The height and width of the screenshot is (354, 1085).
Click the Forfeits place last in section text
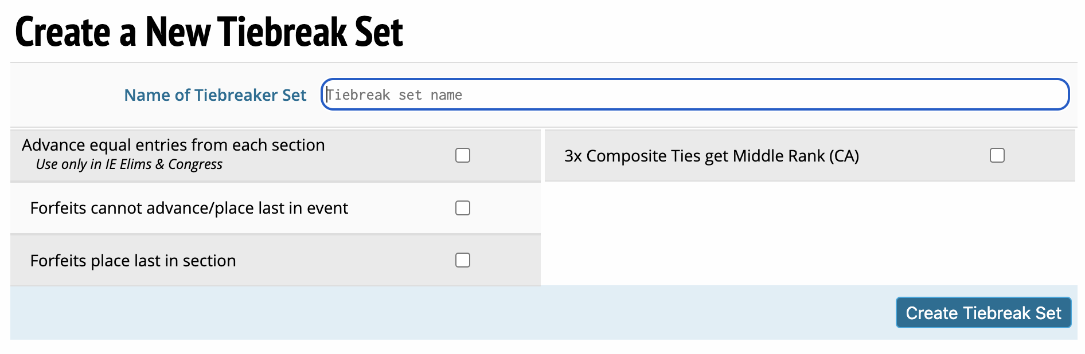[132, 261]
